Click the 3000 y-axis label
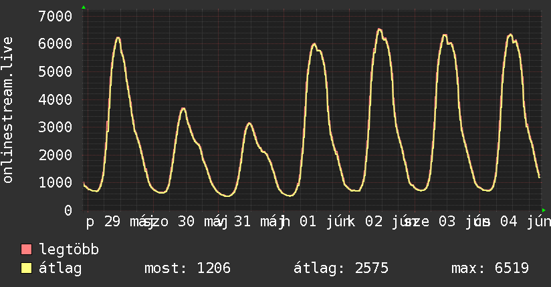This screenshot has width=551, height=287. (56, 127)
